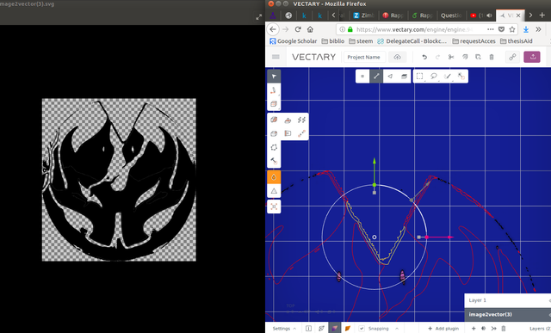Toggle the purple shaded view mode
551x333 pixels.
click(x=334, y=328)
